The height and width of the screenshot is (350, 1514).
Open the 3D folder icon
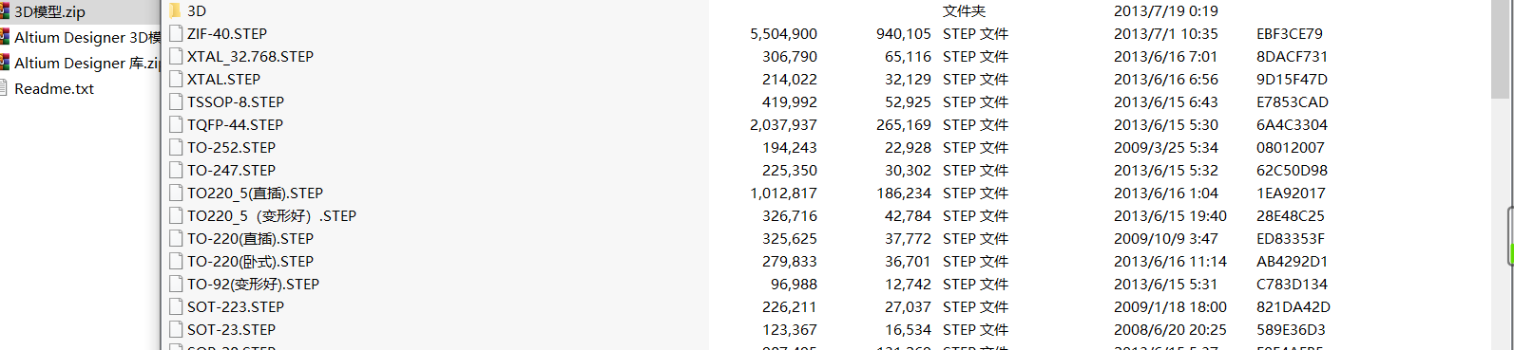175,10
